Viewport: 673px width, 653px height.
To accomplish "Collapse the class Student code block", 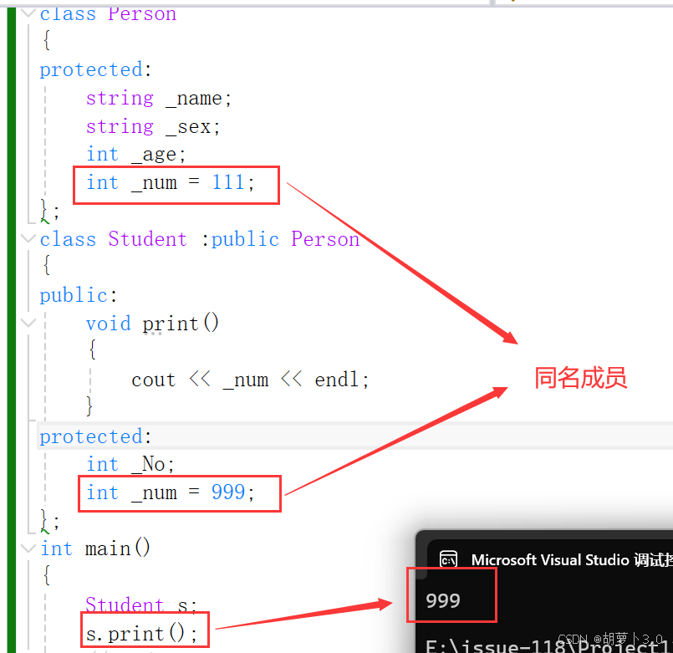I will [28, 238].
